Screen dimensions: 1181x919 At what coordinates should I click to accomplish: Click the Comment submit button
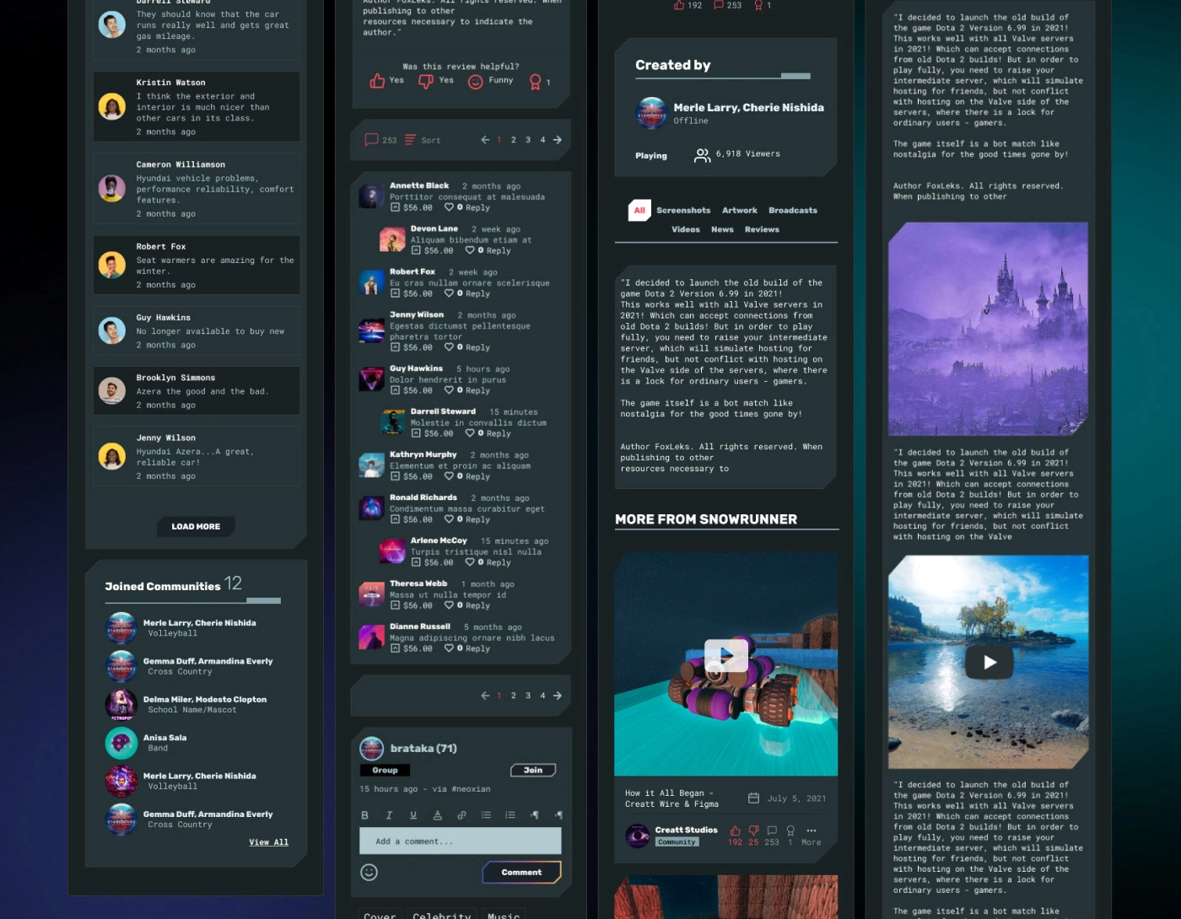pyautogui.click(x=521, y=873)
